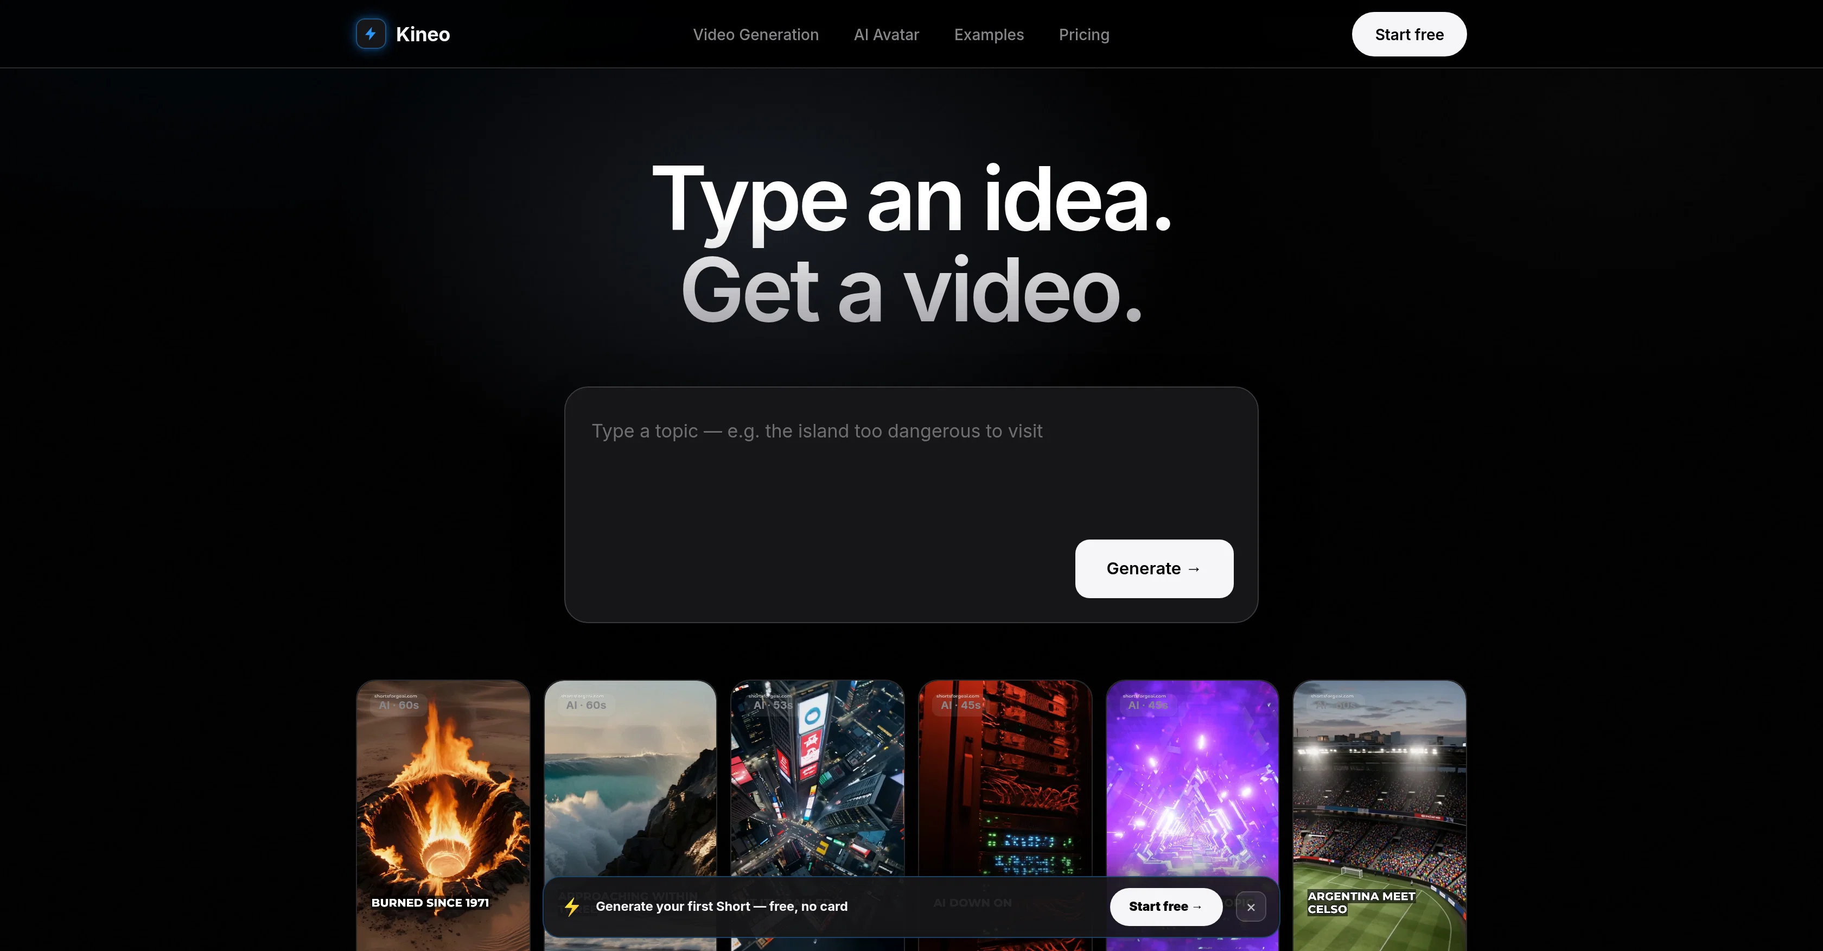Click the Generate button
Image resolution: width=1823 pixels, height=951 pixels.
[x=1153, y=569]
